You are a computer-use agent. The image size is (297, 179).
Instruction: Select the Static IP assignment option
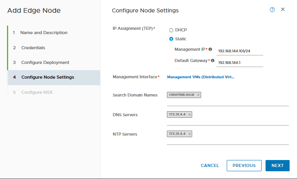point(171,39)
